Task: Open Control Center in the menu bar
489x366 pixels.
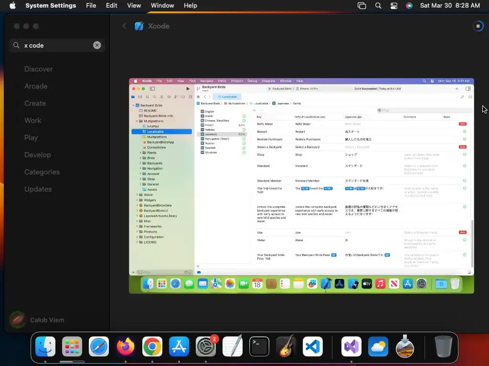Action: point(394,6)
